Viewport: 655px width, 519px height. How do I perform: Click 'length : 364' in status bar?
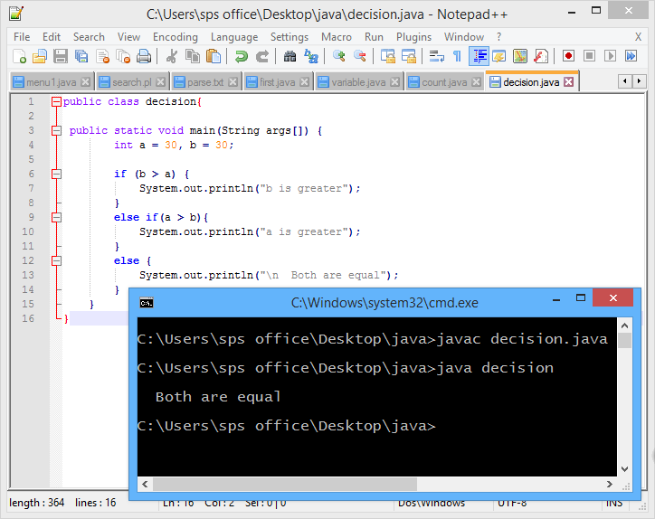[37, 503]
